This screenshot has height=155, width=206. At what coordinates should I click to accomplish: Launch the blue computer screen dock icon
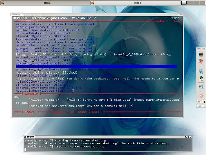pyautogui.click(x=201, y=71)
